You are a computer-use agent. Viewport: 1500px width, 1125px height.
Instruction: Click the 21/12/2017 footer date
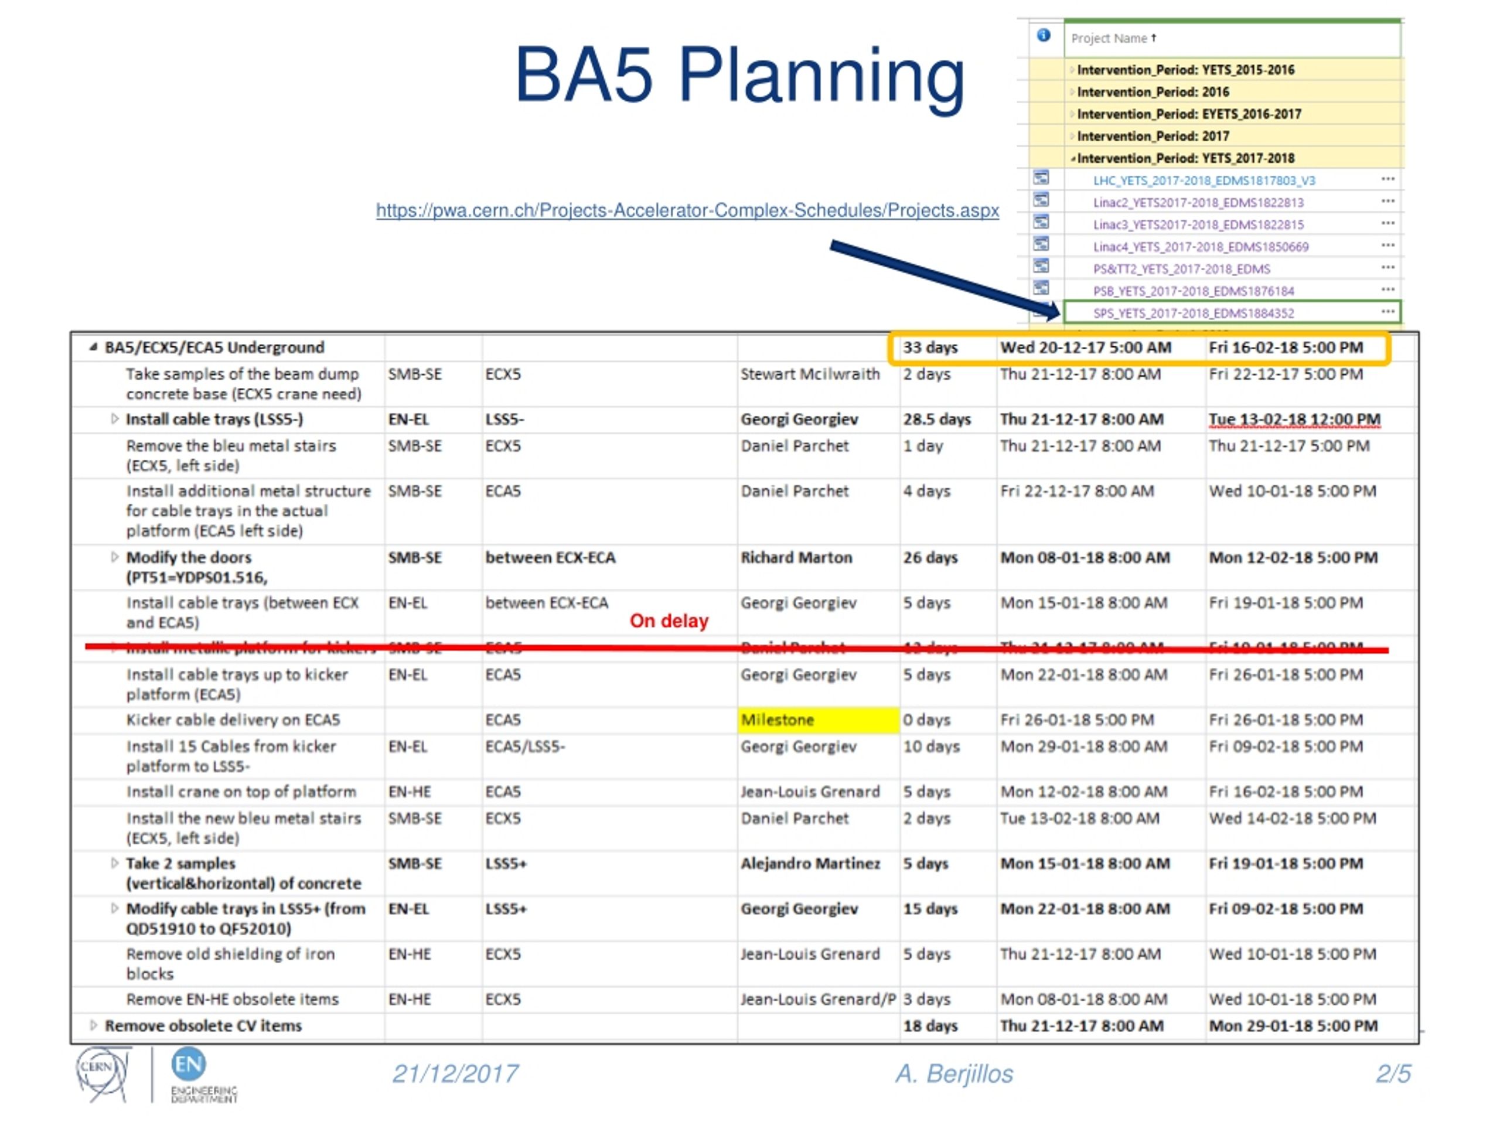tap(455, 1074)
